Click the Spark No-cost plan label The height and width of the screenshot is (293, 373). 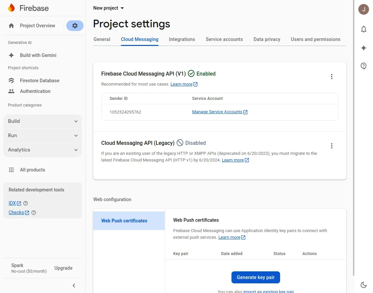coord(29,268)
